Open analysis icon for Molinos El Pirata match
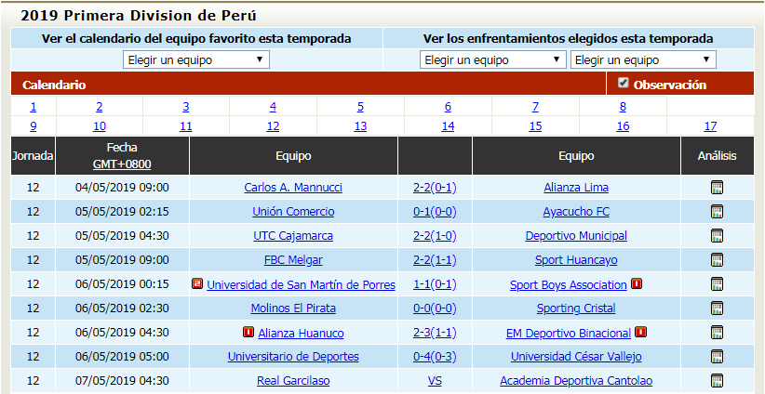 click(x=717, y=309)
